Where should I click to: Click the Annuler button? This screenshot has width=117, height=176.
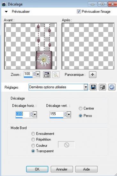[x=62, y=169]
